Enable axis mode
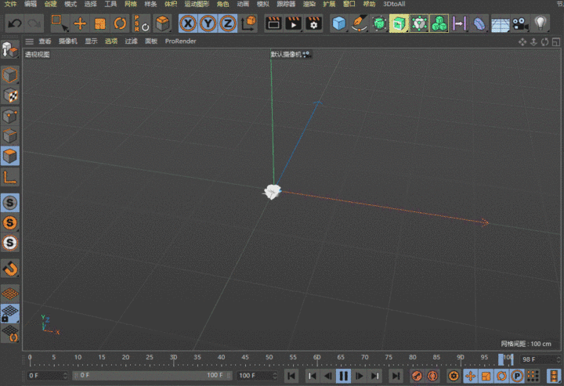 [9, 177]
